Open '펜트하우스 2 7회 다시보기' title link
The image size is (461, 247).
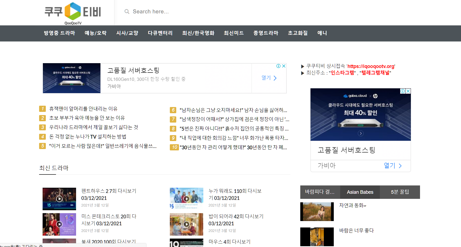[x=109, y=195]
